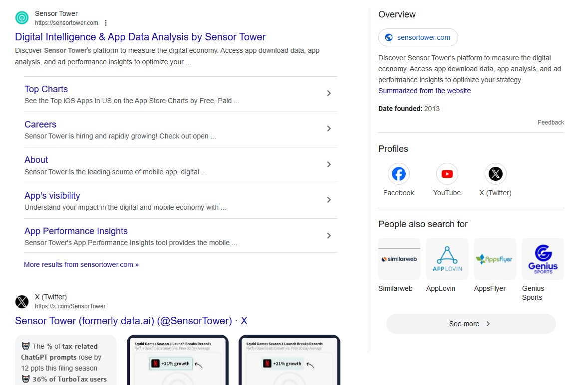Open the Facebook profile icon
565x385 pixels.
[398, 174]
